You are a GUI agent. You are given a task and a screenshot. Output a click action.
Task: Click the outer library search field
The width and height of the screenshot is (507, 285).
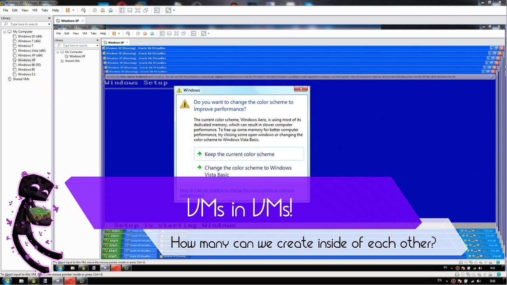point(26,24)
